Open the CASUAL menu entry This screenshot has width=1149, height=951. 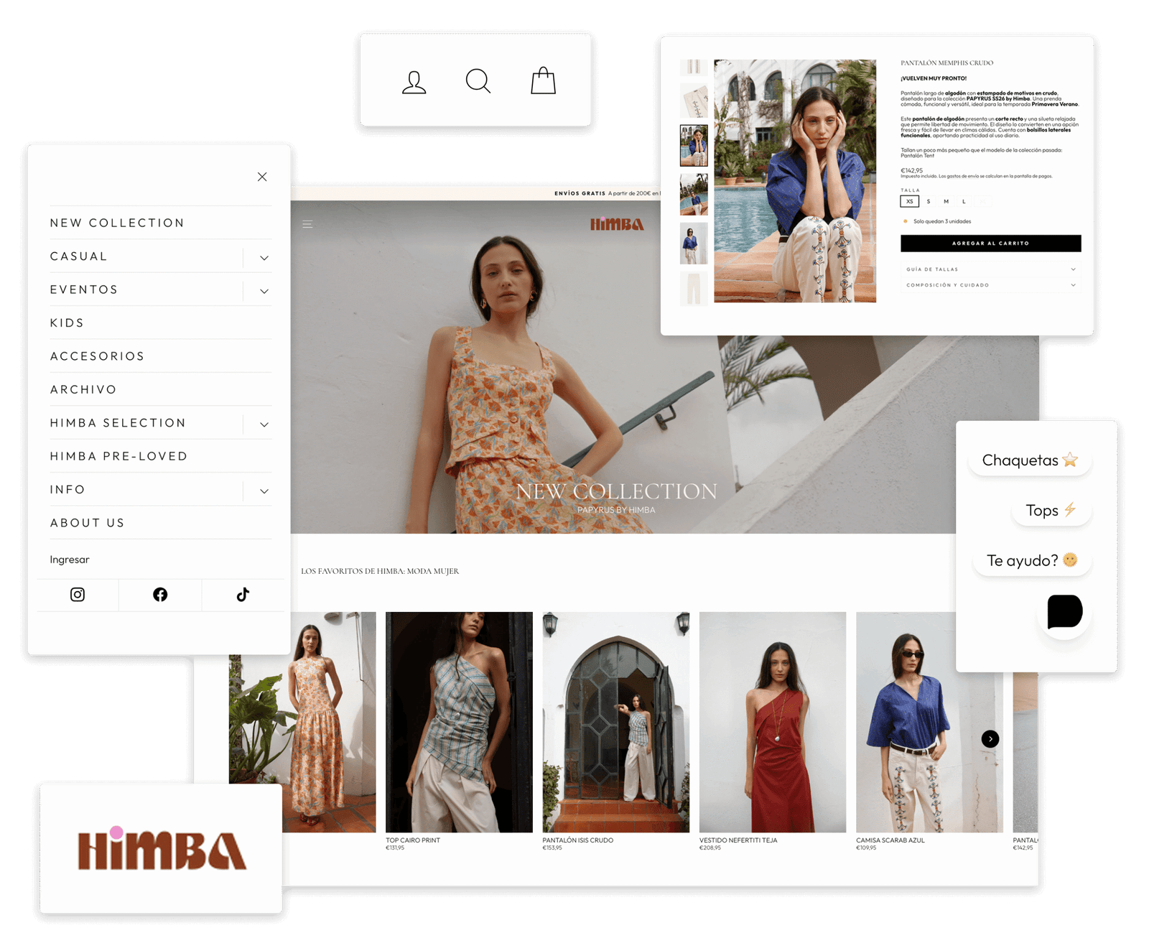79,256
